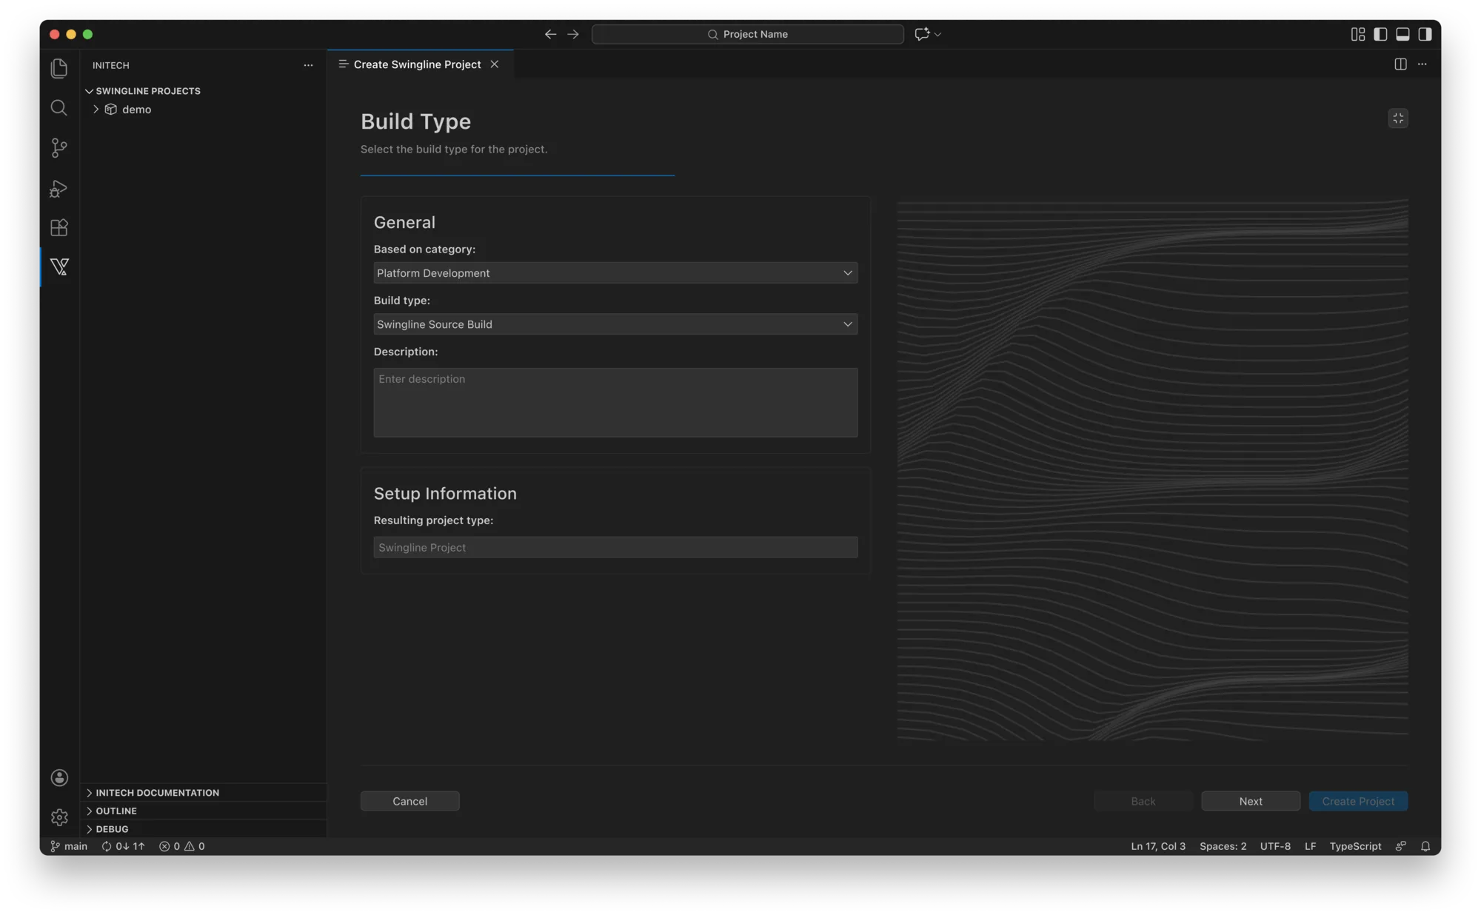Go back with the left arrow

(x=550, y=34)
